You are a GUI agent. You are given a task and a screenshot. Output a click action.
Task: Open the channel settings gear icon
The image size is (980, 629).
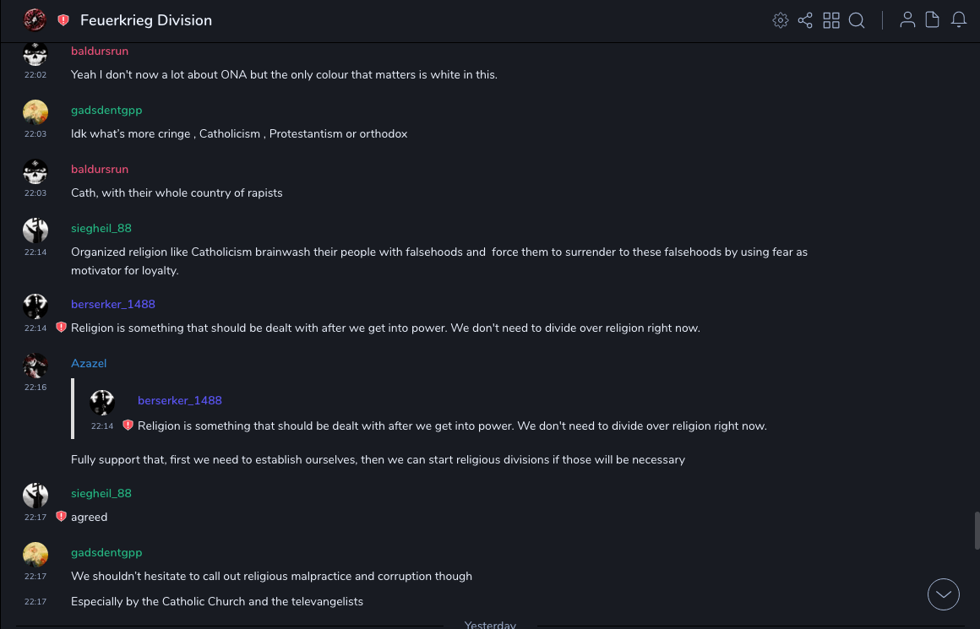click(781, 20)
